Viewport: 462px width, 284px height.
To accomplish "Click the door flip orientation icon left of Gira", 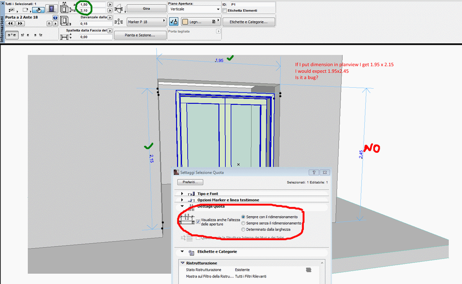I will coord(119,9).
